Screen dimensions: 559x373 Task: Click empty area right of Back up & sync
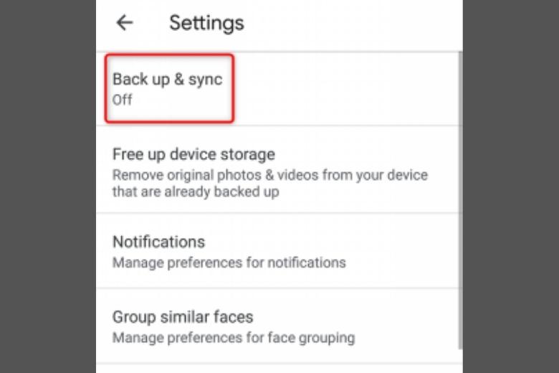(346, 88)
